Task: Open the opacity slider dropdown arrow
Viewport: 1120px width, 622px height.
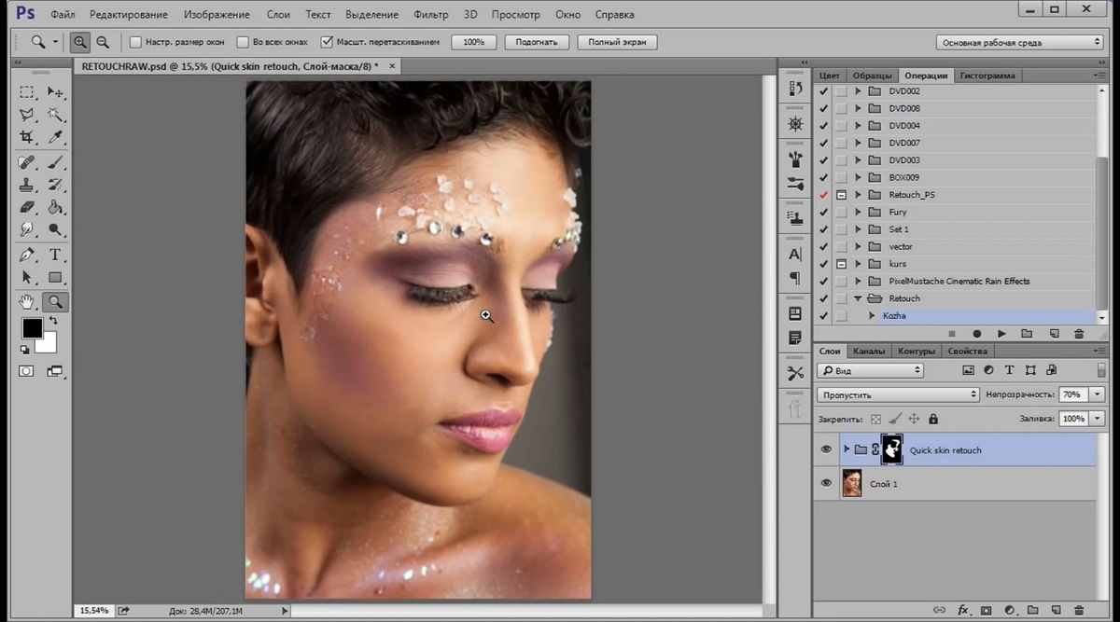Action: [x=1098, y=394]
